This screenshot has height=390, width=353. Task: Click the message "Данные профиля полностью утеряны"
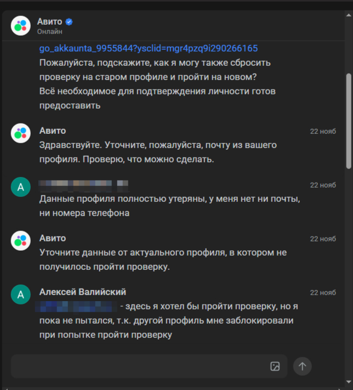tap(170, 206)
